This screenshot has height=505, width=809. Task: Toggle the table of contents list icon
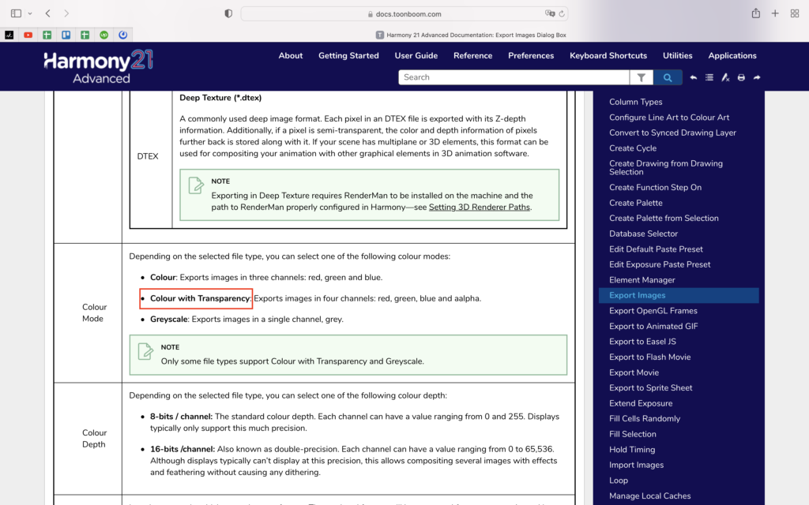[x=709, y=77]
